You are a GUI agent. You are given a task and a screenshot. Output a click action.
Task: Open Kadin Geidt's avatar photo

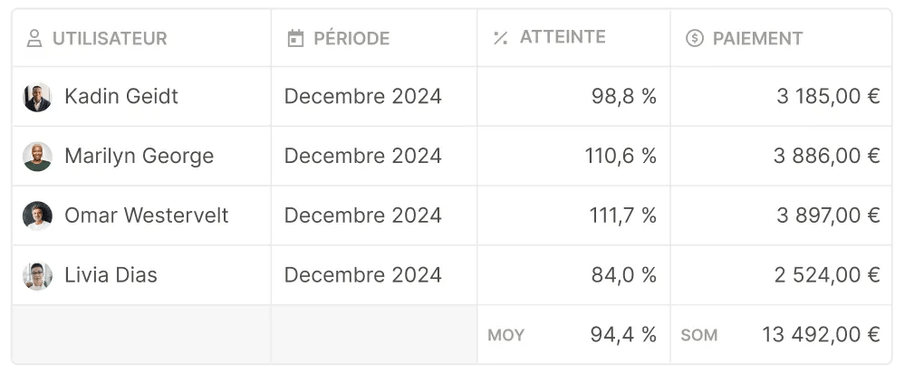coord(37,97)
